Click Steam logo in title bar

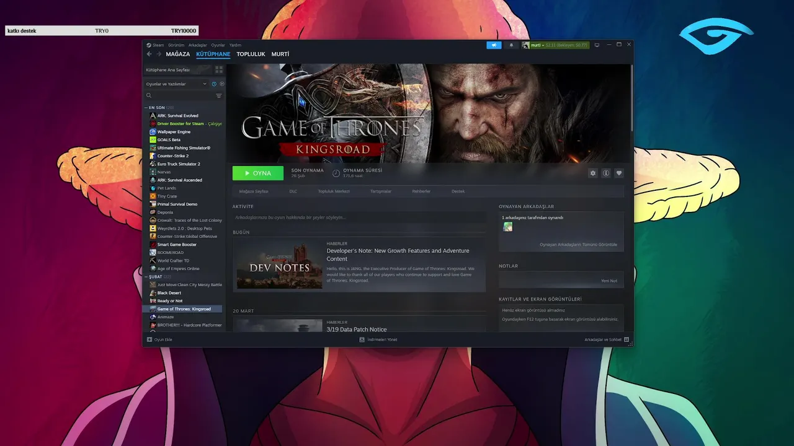tap(149, 45)
